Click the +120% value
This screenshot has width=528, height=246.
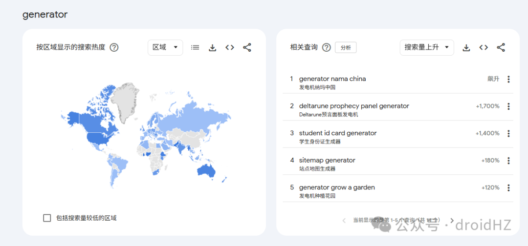click(490, 187)
